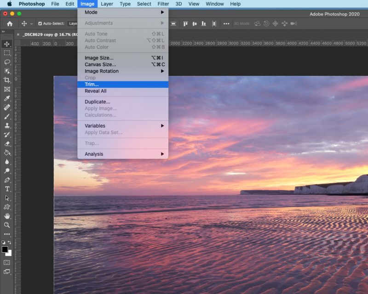Select the Lasso tool
Viewport: 368px width, 294px height.
tap(6, 62)
